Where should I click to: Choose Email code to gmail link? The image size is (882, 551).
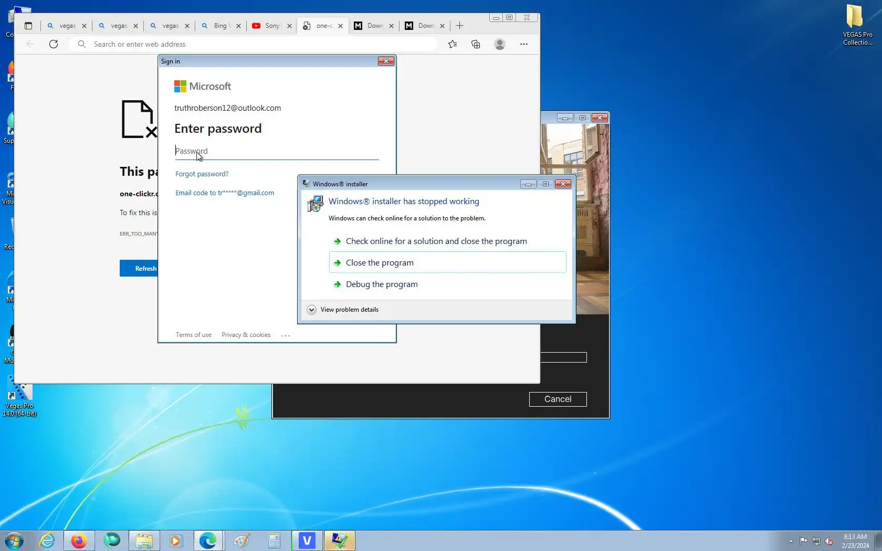[225, 193]
